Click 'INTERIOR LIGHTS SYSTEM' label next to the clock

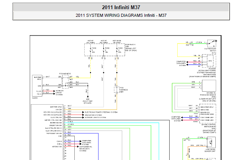pyautogui.click(x=59, y=93)
